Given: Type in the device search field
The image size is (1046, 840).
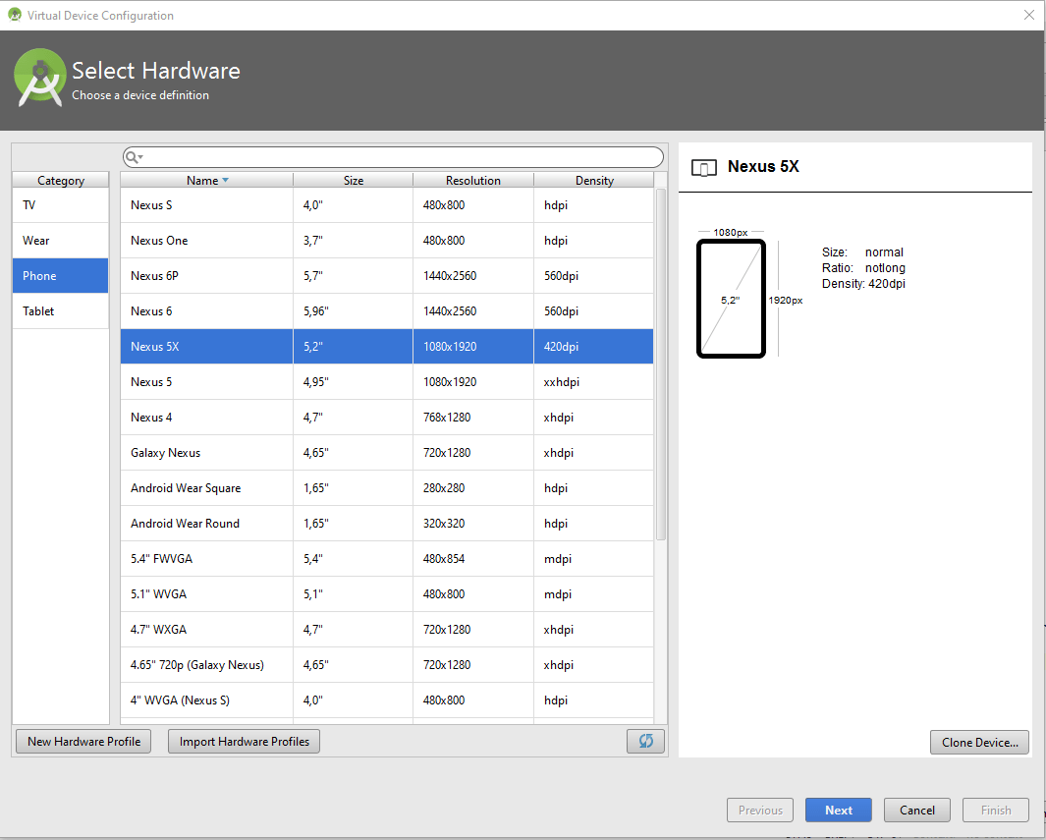Looking at the screenshot, I should click(393, 157).
